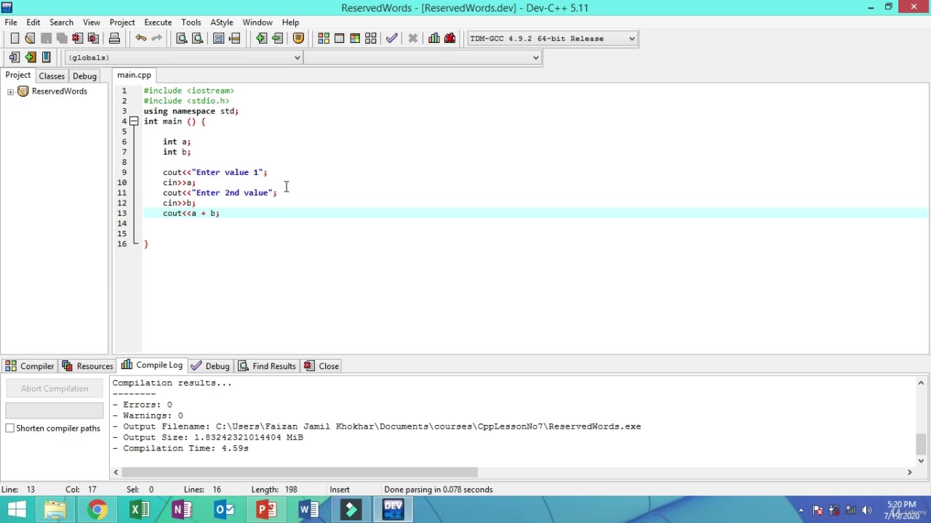Click the Goto line toolbar icon
Screen dimensions: 931x523
[234, 38]
